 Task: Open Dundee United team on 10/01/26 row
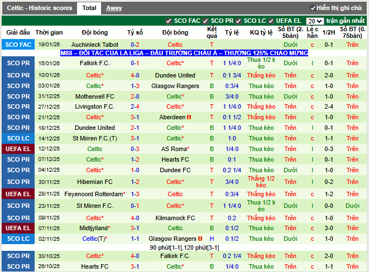(175, 75)
